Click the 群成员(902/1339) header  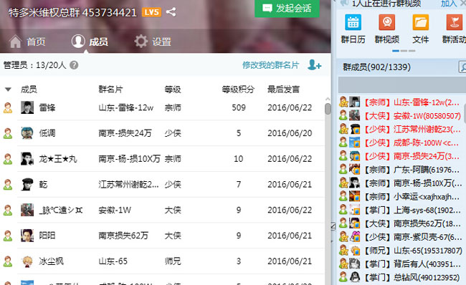pyautogui.click(x=376, y=67)
